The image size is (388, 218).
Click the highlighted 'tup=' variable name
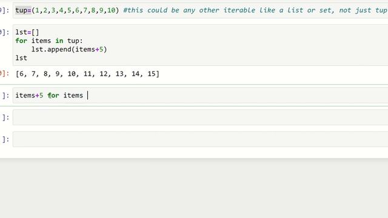(23, 10)
